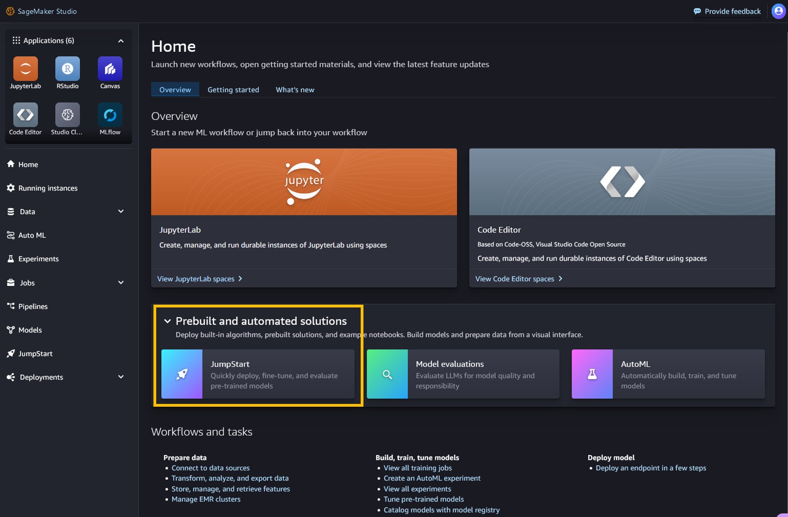The image size is (788, 517).
Task: Switch to the What's new tab
Action: tap(295, 90)
